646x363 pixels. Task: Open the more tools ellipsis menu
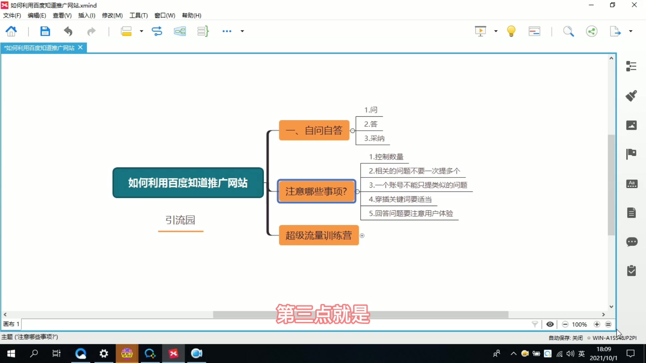pyautogui.click(x=227, y=31)
